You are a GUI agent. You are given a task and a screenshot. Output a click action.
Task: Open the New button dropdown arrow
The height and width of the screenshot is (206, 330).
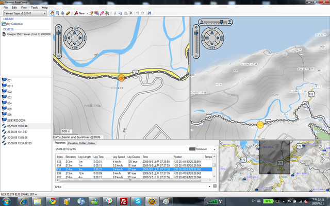[x=87, y=13]
